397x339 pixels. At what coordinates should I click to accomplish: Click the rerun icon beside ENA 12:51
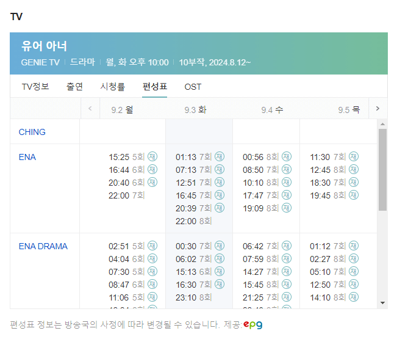220,182
